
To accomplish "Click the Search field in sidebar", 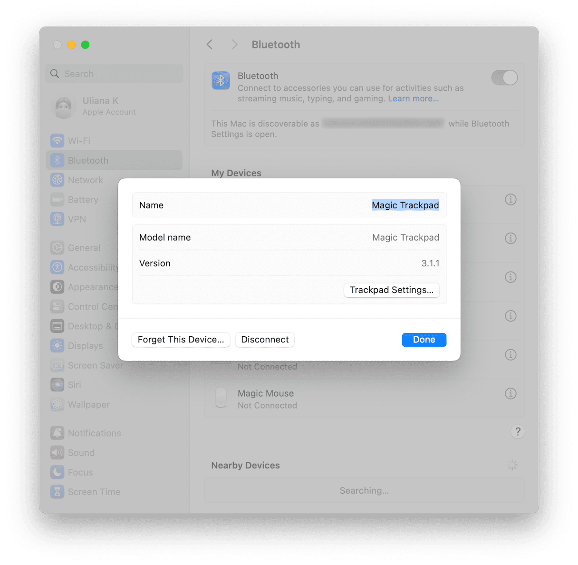I will click(115, 74).
